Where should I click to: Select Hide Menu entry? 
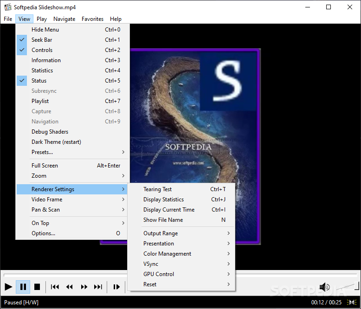point(71,30)
